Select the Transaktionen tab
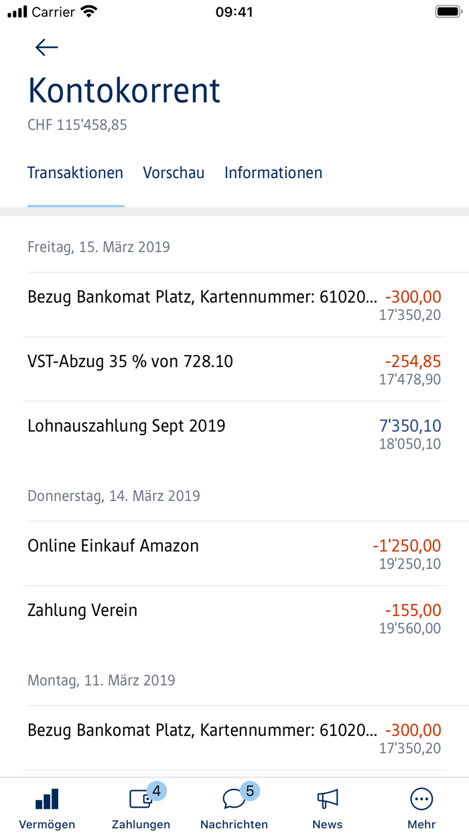Image resolution: width=469 pixels, height=833 pixels. point(75,173)
